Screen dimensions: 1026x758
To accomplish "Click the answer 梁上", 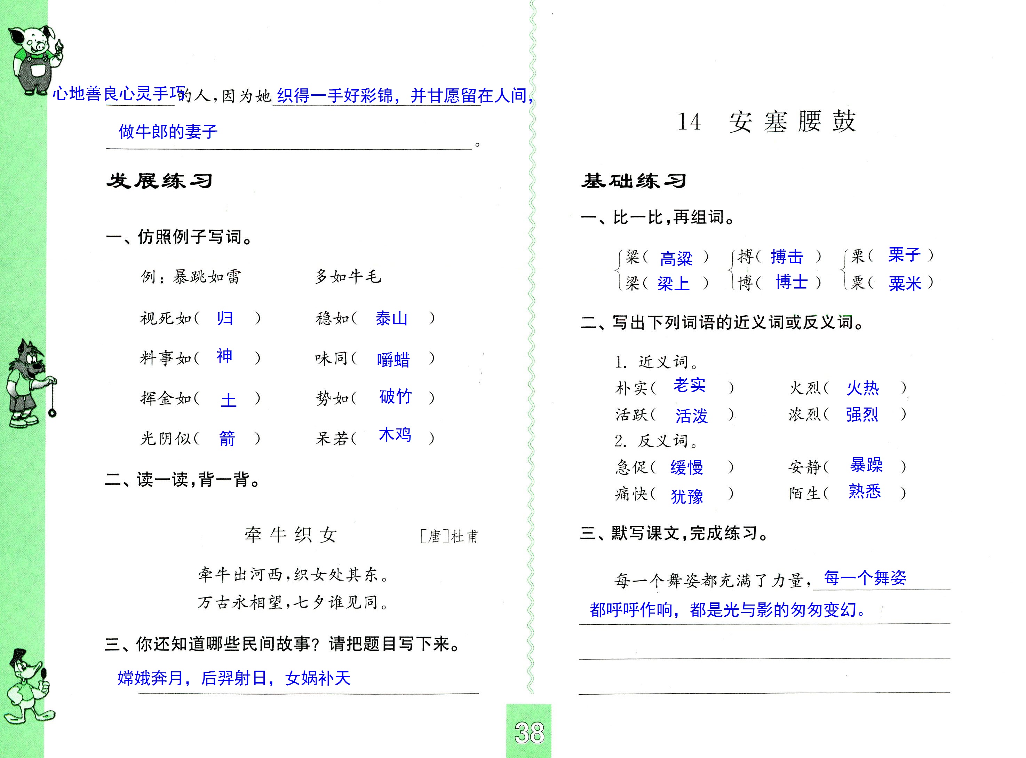I will click(673, 284).
